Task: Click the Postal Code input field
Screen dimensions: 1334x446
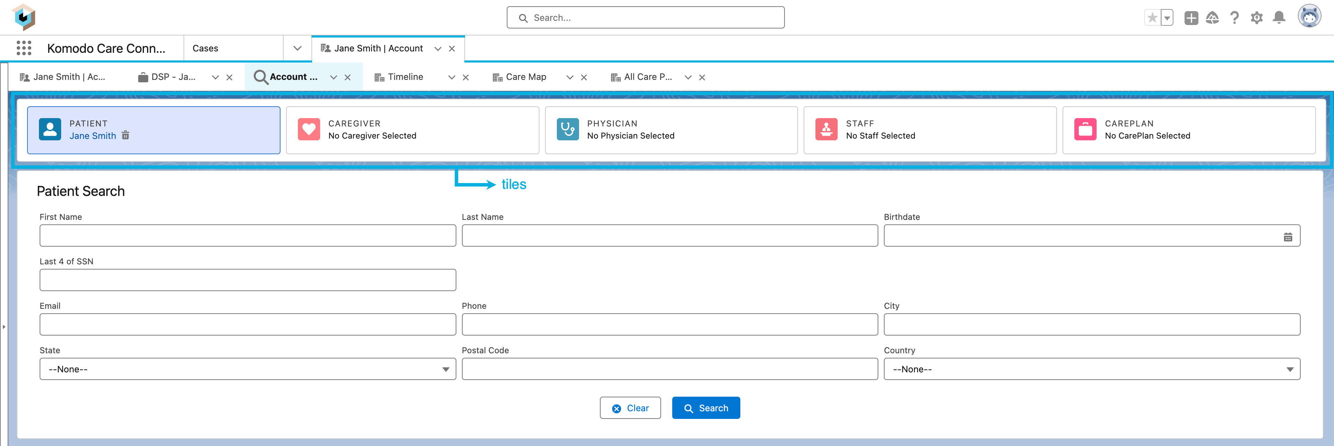Action: 669,369
